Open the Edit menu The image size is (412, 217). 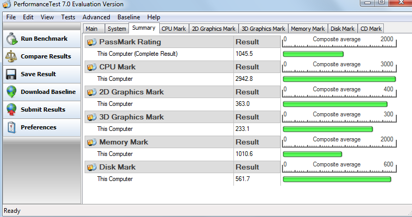pos(28,17)
